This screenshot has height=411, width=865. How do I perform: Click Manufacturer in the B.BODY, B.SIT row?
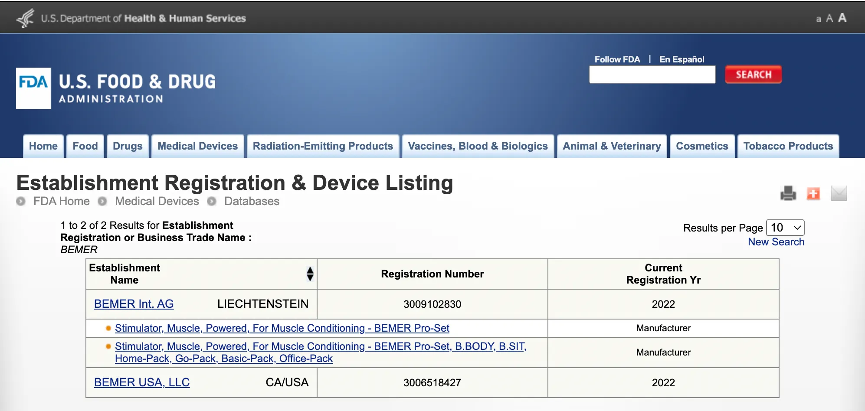coord(663,352)
